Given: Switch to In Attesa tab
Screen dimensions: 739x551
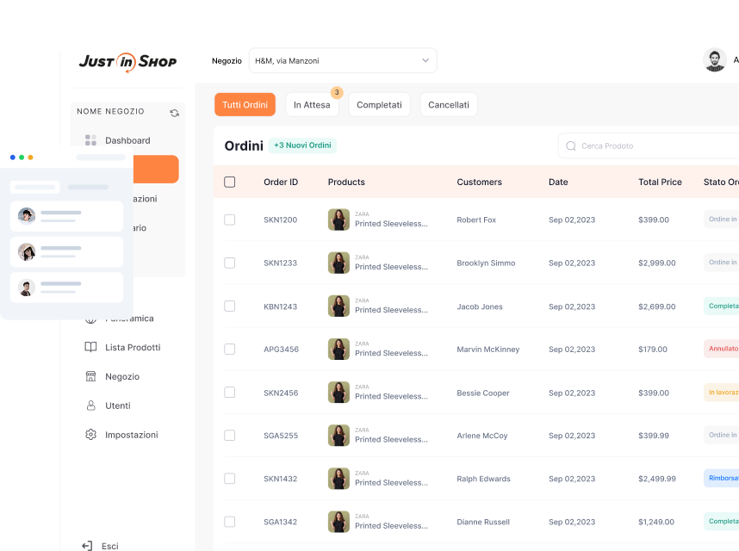Looking at the screenshot, I should click(x=312, y=104).
